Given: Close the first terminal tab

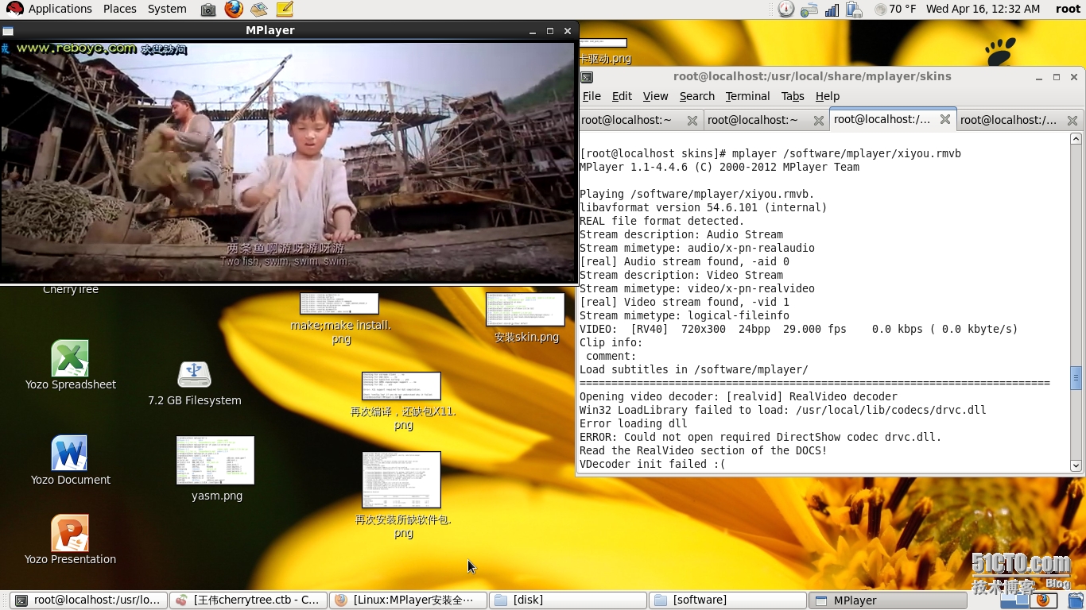Looking at the screenshot, I should pyautogui.click(x=692, y=121).
